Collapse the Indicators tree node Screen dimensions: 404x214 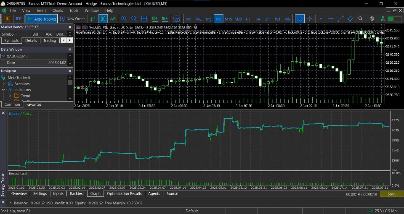[x=4, y=90]
